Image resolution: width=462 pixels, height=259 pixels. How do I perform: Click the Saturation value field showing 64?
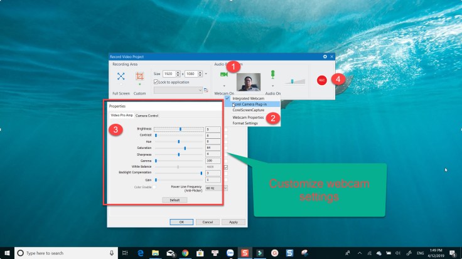click(x=213, y=148)
